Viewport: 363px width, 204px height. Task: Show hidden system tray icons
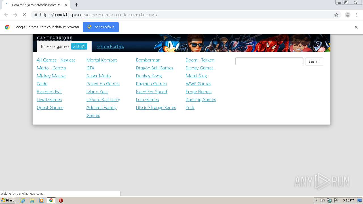coord(316,200)
